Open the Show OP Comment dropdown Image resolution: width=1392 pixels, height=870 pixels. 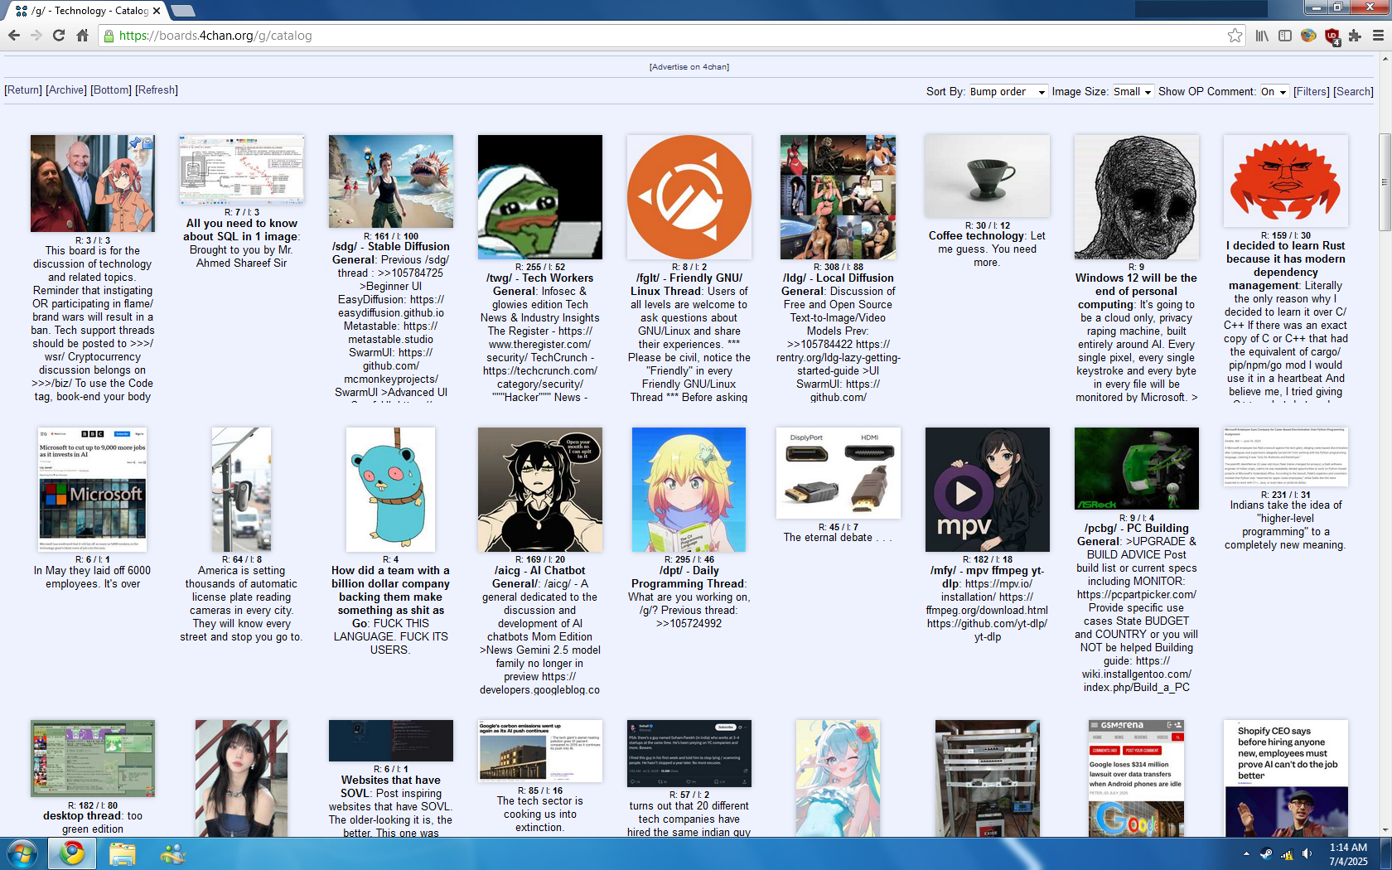click(x=1274, y=92)
